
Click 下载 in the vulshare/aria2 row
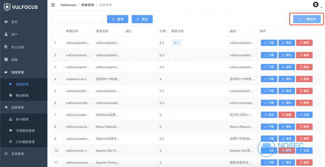269,91
